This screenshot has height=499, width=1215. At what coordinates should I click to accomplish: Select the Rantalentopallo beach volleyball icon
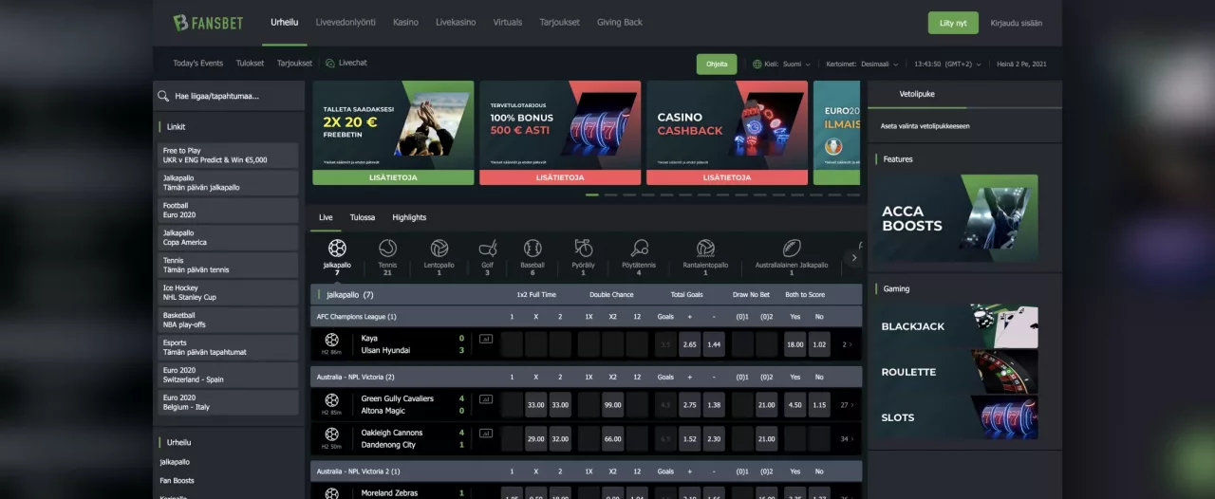pos(705,249)
